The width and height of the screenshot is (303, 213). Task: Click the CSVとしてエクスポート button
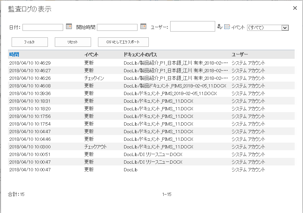pos(123,42)
